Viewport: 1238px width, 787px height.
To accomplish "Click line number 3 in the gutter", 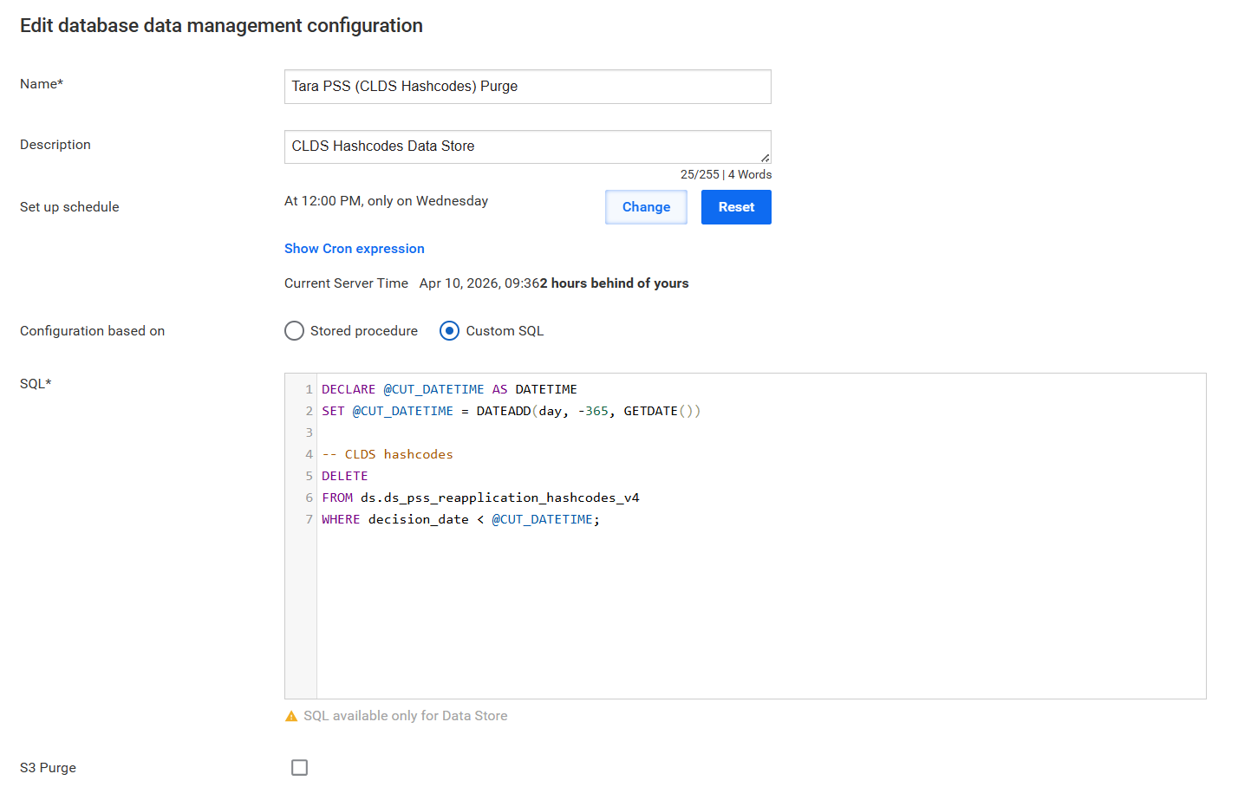I will (x=309, y=433).
